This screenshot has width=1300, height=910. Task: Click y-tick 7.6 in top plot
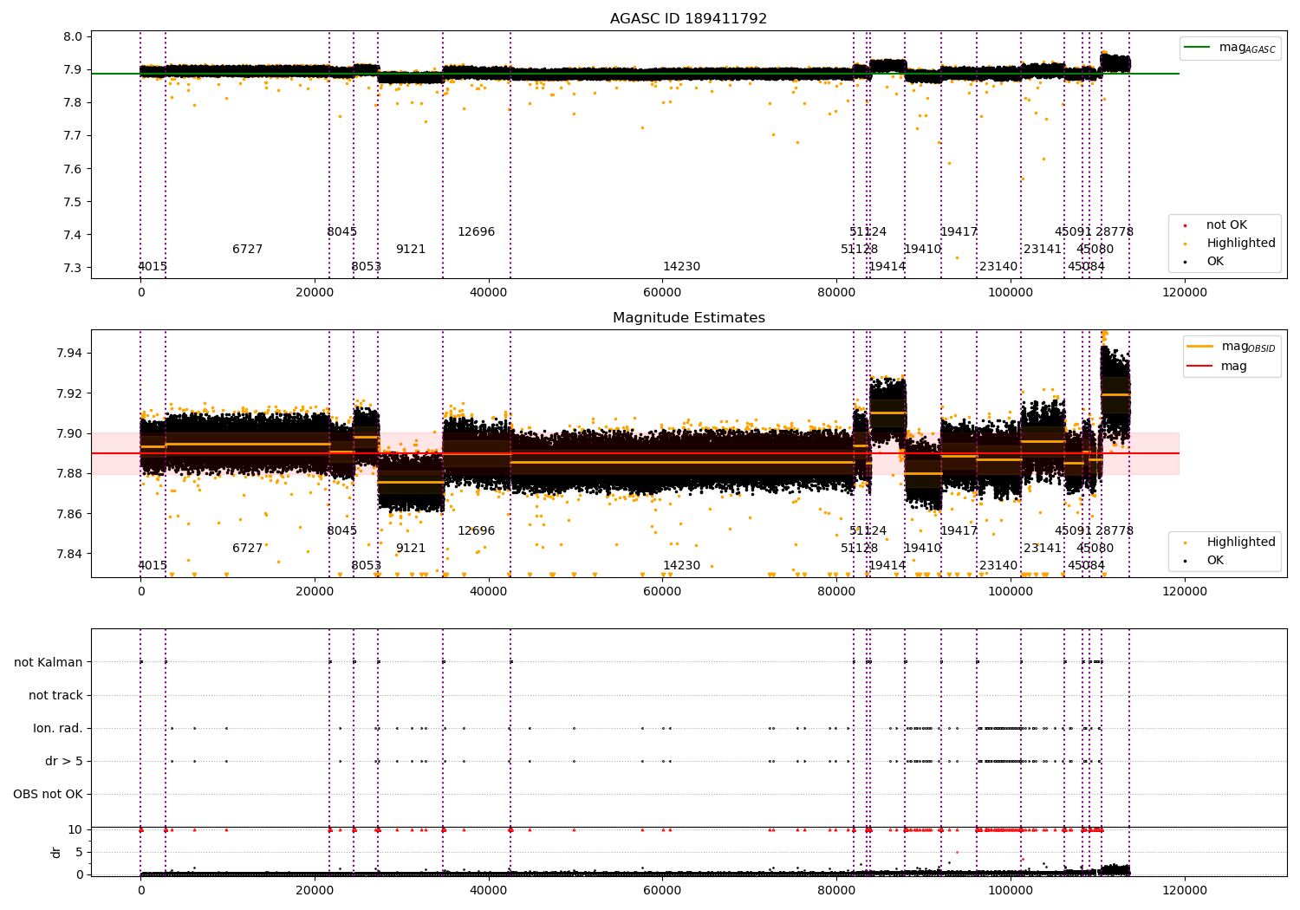(74, 169)
